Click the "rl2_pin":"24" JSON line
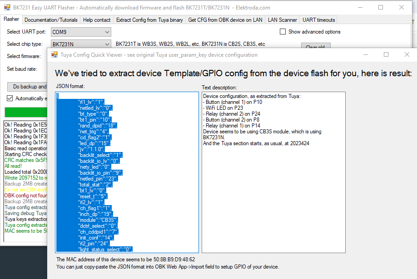The height and width of the screenshot is (279, 417). pyautogui.click(x=94, y=244)
